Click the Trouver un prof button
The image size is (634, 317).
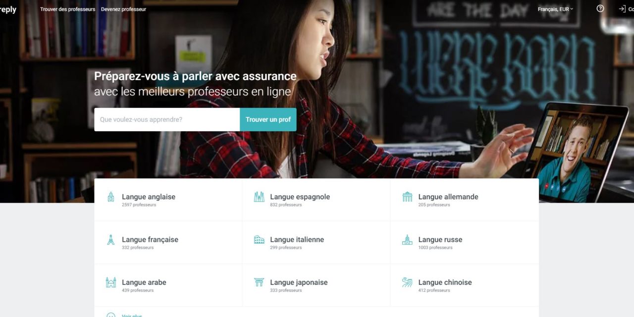coord(268,119)
